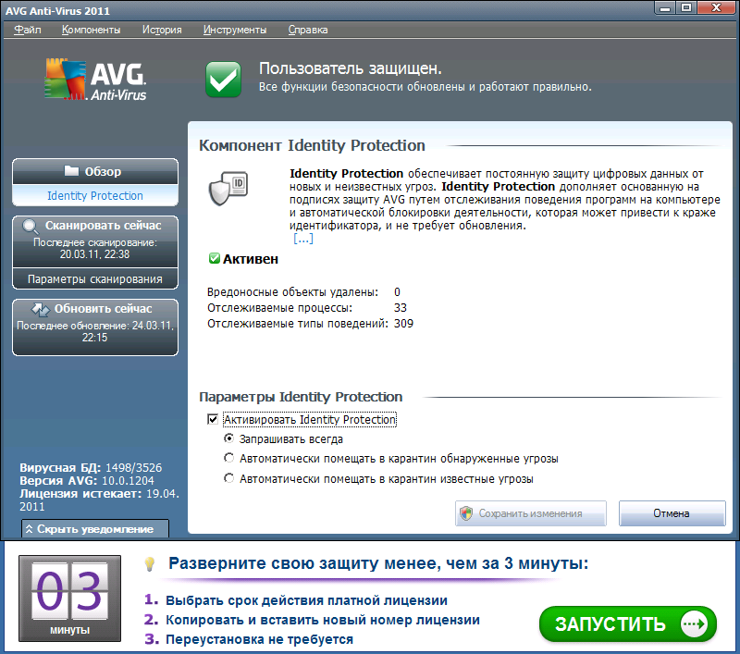740x654 pixels.
Task: Start scan with Сканировать сейчас
Action: [x=95, y=241]
